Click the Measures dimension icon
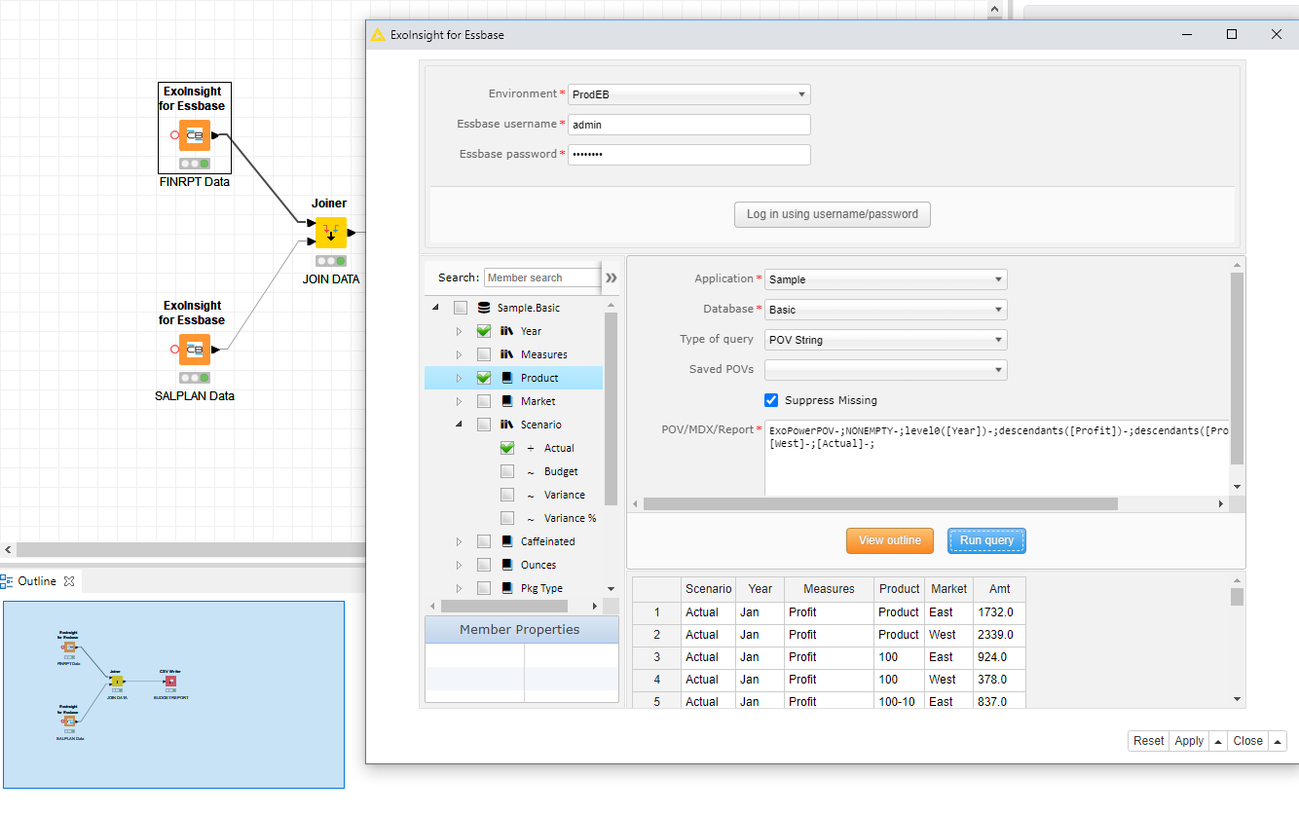 pyautogui.click(x=506, y=354)
